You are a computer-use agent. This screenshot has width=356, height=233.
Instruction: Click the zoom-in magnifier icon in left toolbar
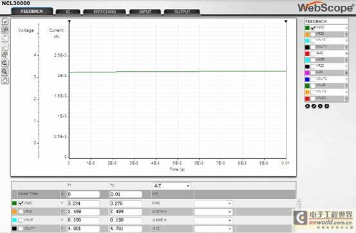[5, 72]
